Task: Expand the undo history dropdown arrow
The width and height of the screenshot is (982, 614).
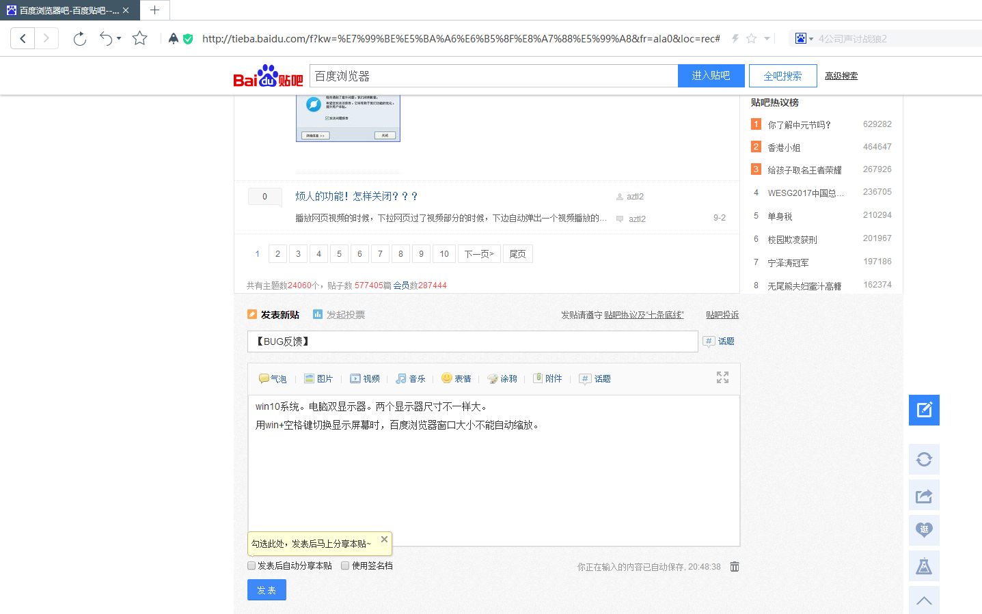Action: [119, 38]
